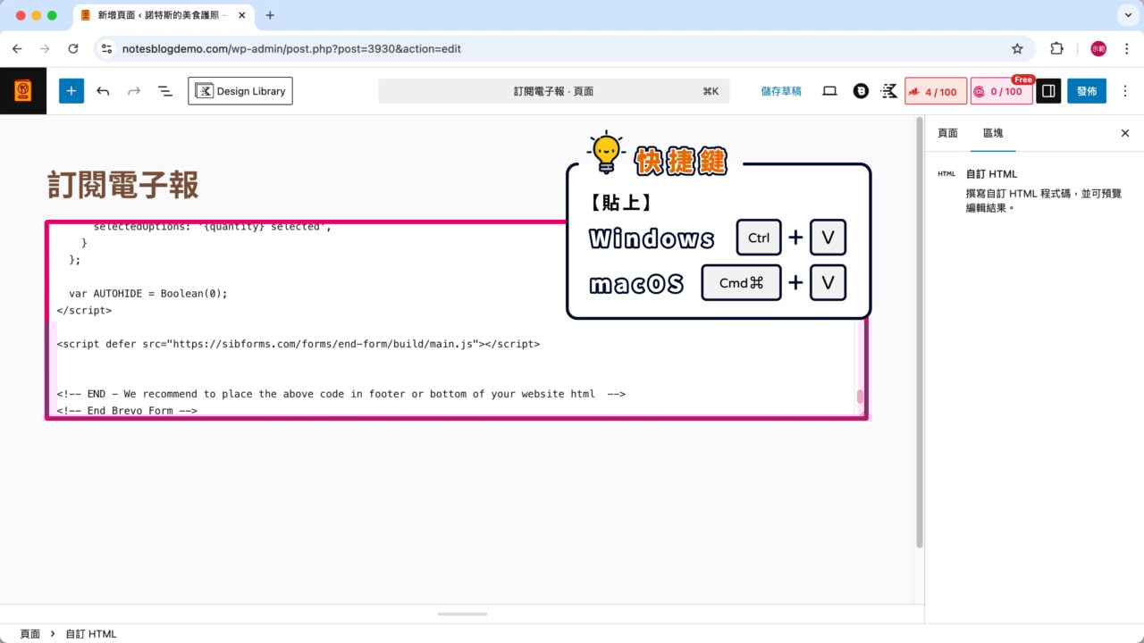Open the device preview icon near Save draft
Screen dimensions: 1144x643
829,90
